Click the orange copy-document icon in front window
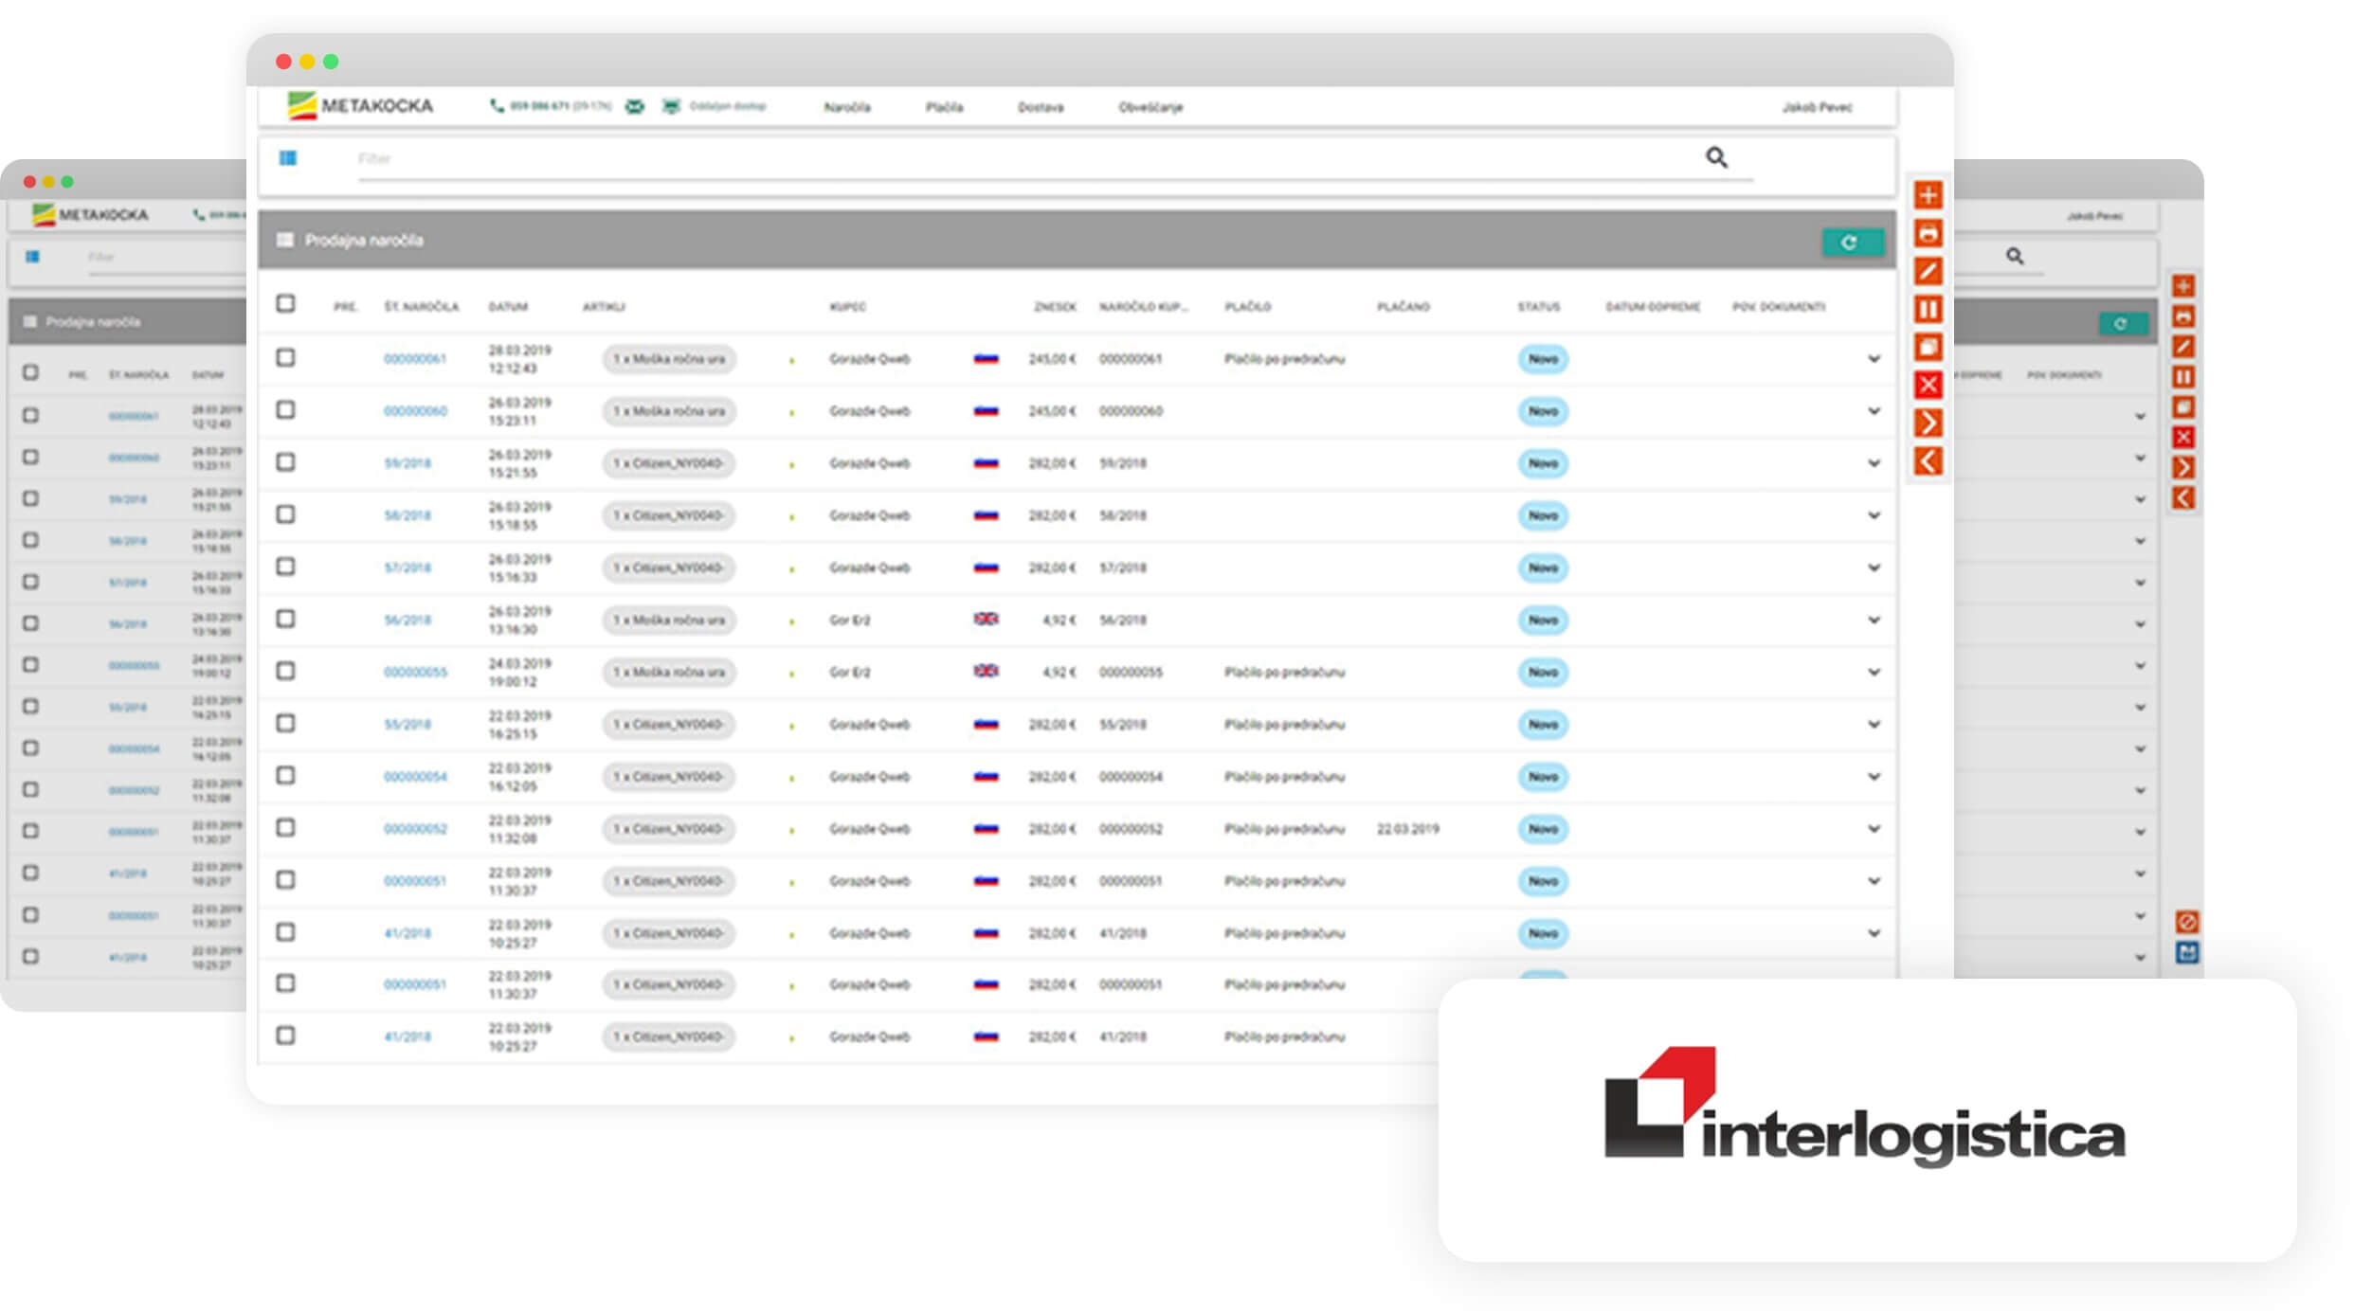This screenshot has width=2354, height=1315. point(1928,347)
